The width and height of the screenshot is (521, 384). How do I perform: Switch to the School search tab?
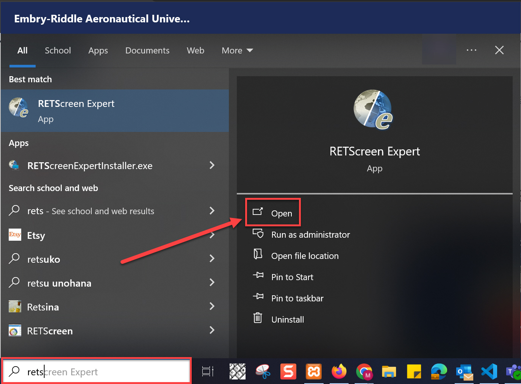tap(58, 50)
